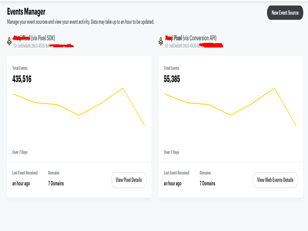The image size is (308, 231).
Task: Click the yellow trend line dip on right chart
Action: (x=230, y=115)
